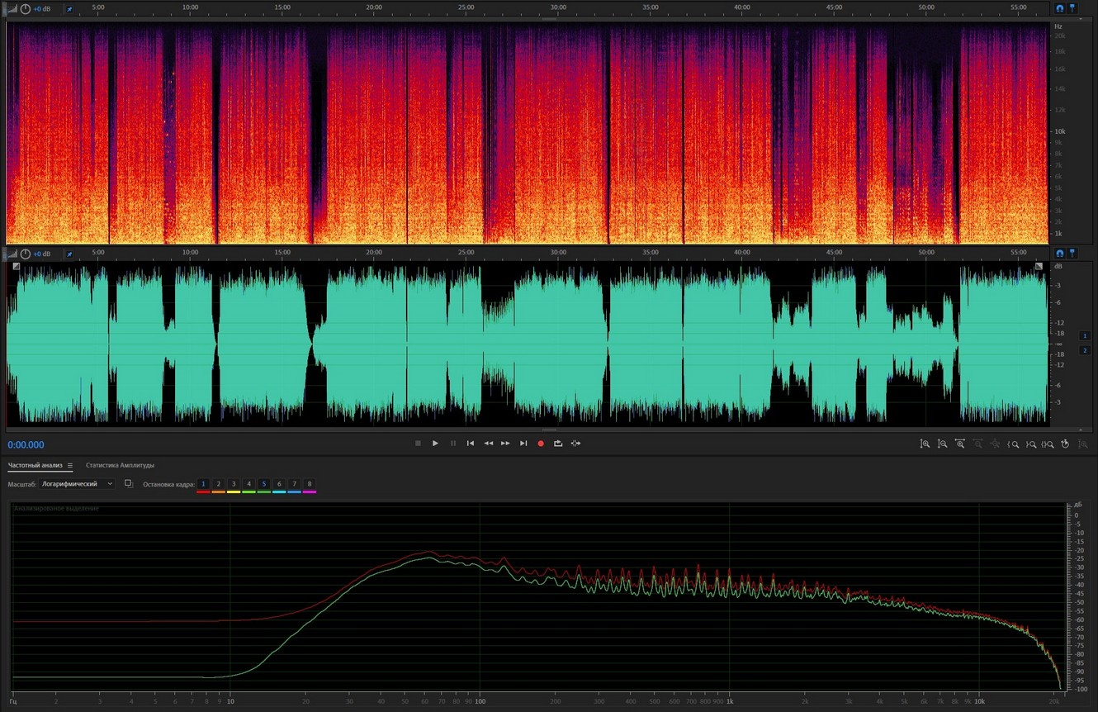
Task: Click the Skip Selection icon
Action: click(575, 444)
